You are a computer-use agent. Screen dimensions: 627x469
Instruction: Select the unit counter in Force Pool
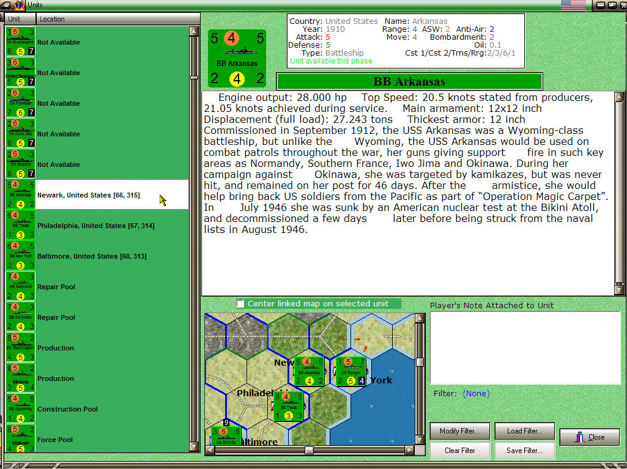pos(20,438)
